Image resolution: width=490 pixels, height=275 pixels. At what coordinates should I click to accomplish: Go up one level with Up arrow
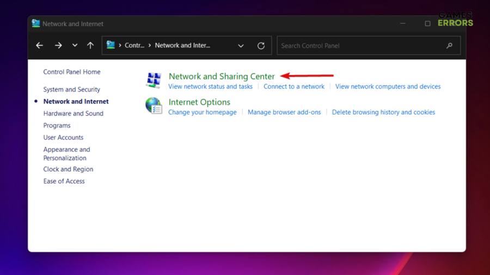pyautogui.click(x=90, y=46)
